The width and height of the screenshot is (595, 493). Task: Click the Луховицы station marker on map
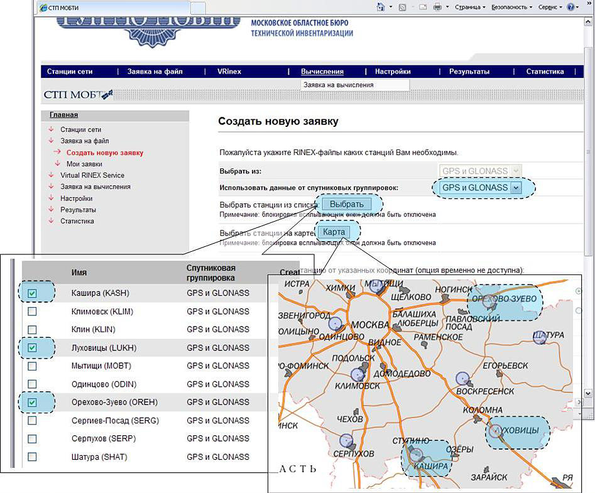pyautogui.click(x=495, y=431)
